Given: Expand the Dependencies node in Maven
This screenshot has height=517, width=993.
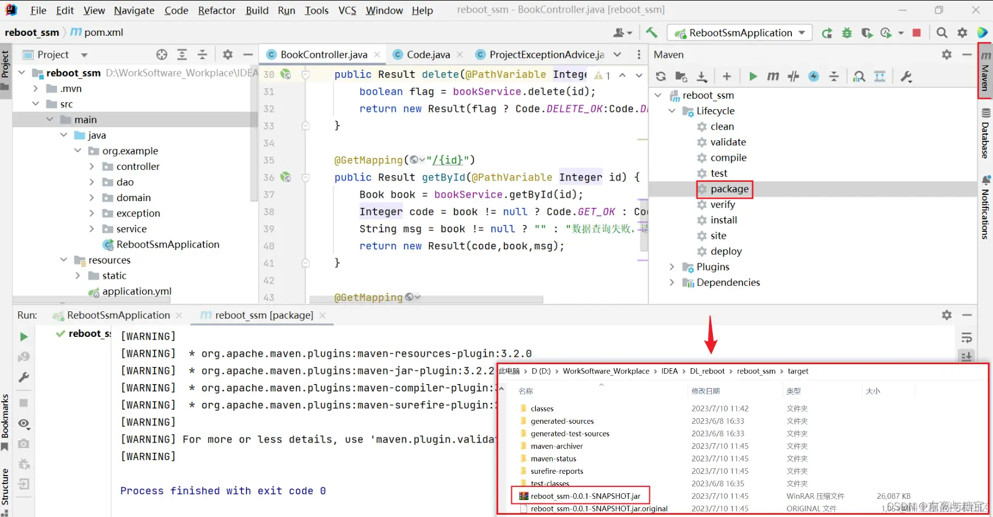Looking at the screenshot, I should pos(672,282).
